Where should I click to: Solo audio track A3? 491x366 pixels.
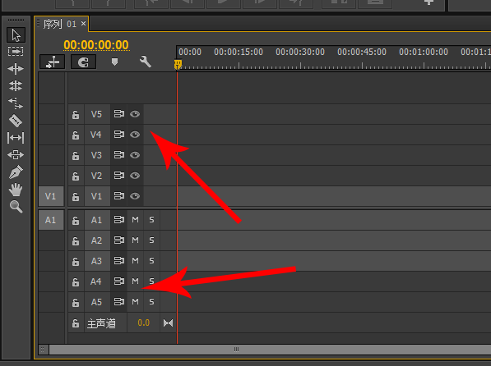(152, 261)
